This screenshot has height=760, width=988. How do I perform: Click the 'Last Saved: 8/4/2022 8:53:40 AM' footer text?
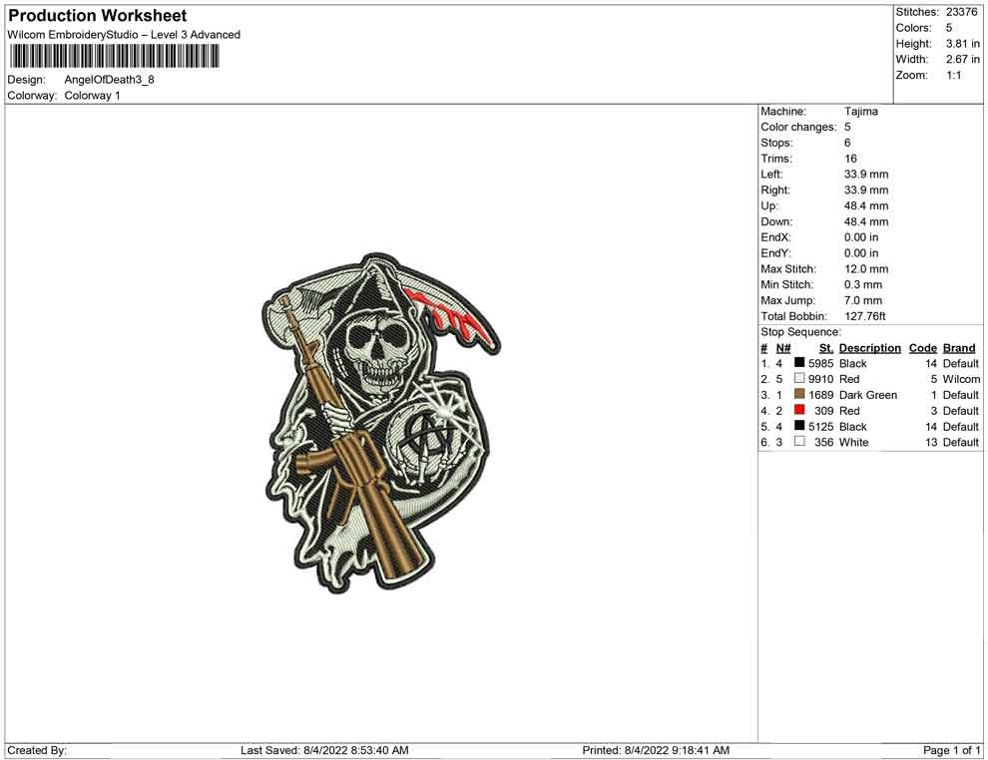click(x=324, y=750)
